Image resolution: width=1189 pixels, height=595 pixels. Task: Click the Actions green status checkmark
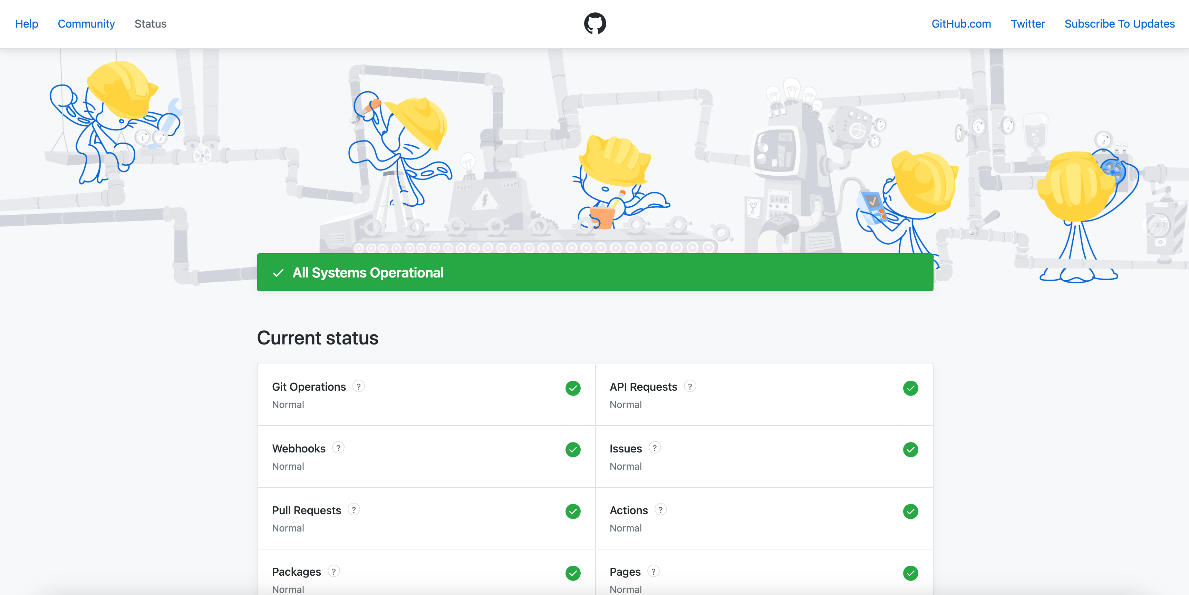click(x=910, y=511)
